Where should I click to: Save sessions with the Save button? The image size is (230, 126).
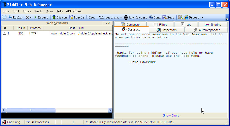(x=168, y=17)
